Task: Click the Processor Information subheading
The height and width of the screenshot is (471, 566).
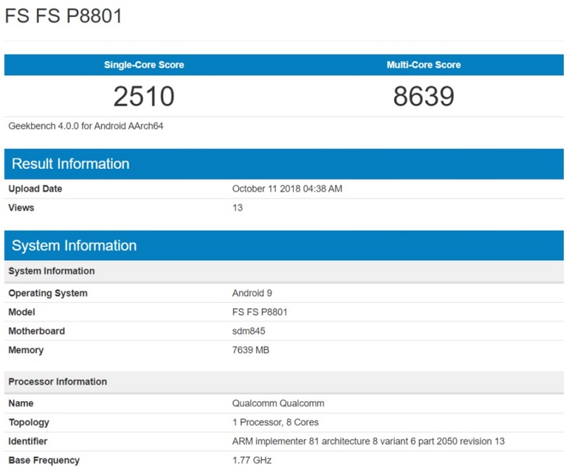Action: [x=284, y=382]
